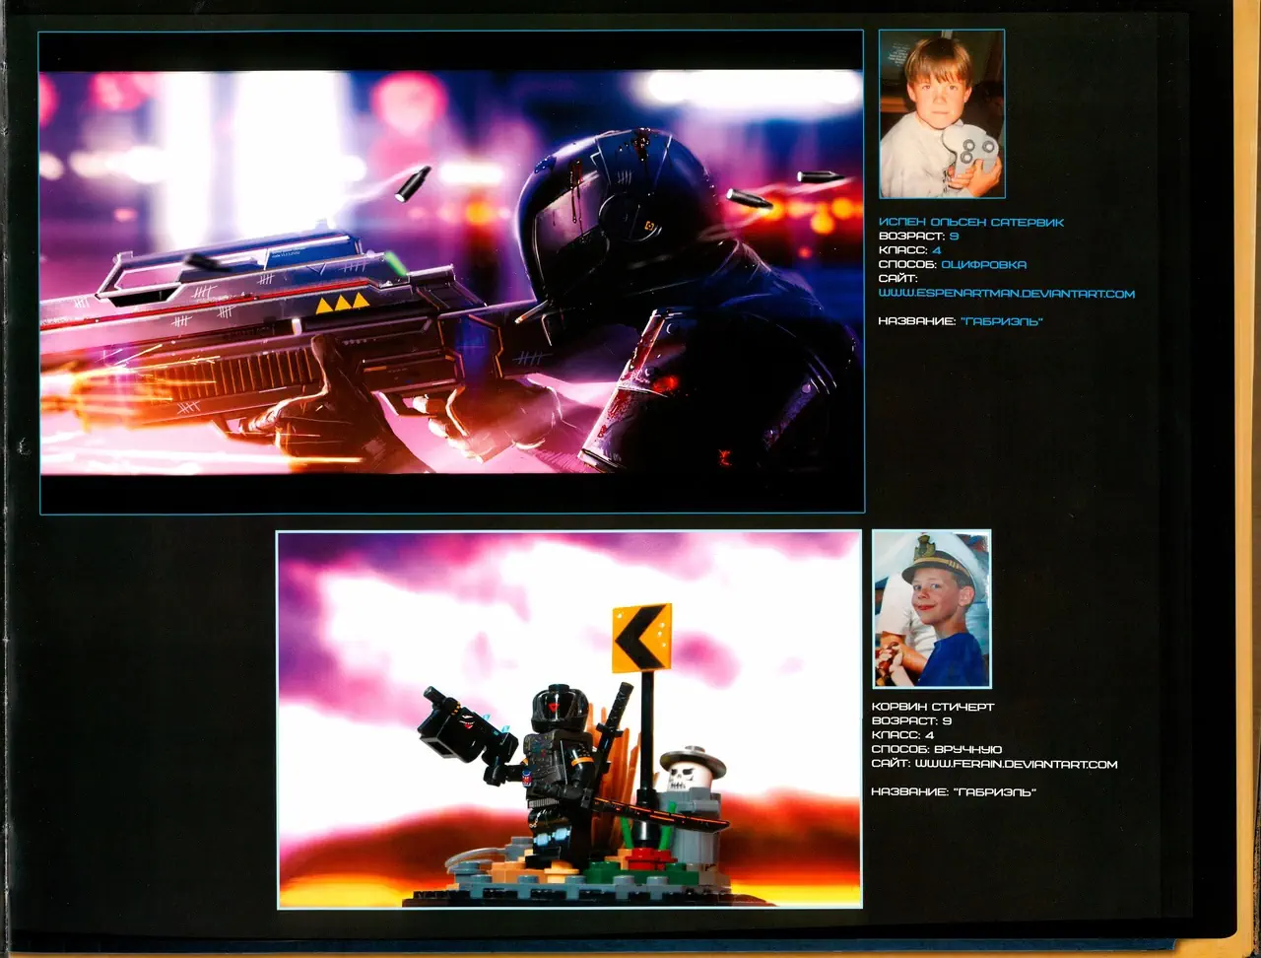This screenshot has width=1261, height=958.
Task: Select the line "СПОСОБ: ОЦИФРОВКА"
Action: (x=952, y=264)
